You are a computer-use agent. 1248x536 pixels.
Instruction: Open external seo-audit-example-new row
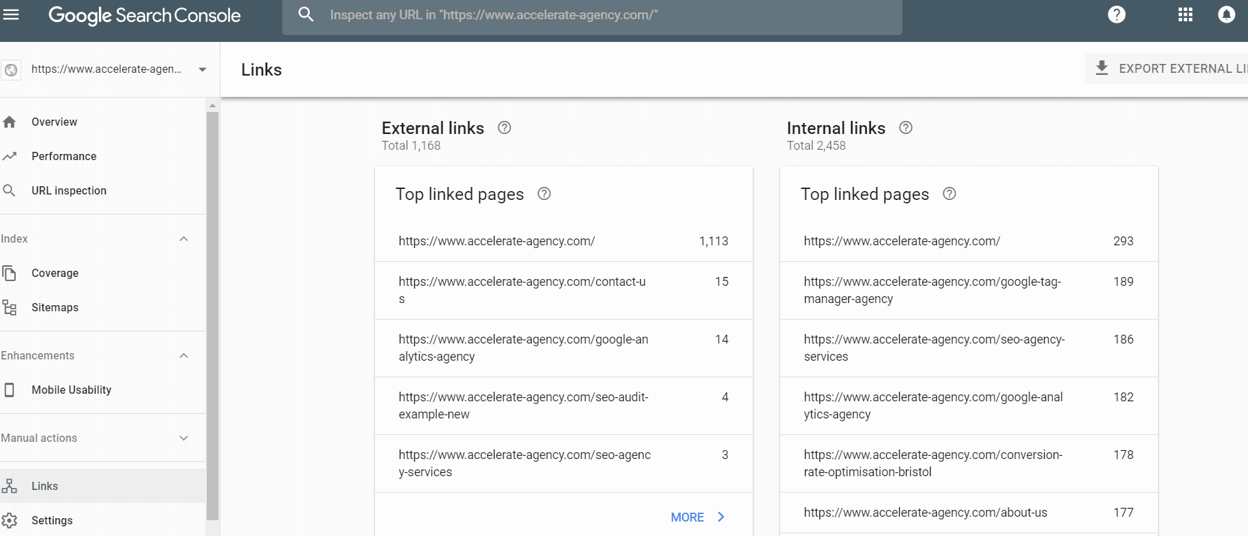pyautogui.click(x=564, y=405)
